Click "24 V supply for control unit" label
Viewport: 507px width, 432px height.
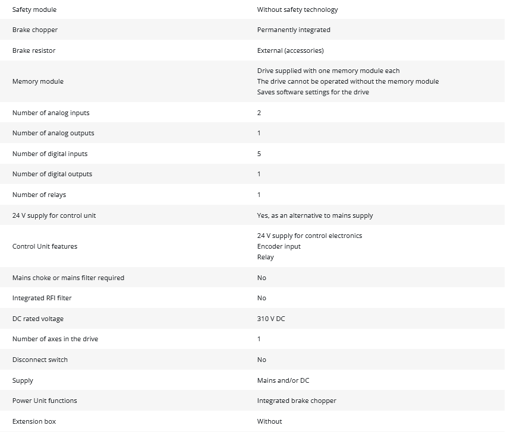click(x=53, y=215)
